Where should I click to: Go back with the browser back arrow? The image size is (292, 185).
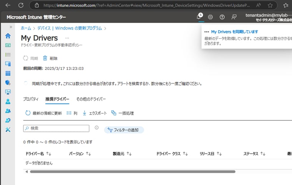point(8,5)
